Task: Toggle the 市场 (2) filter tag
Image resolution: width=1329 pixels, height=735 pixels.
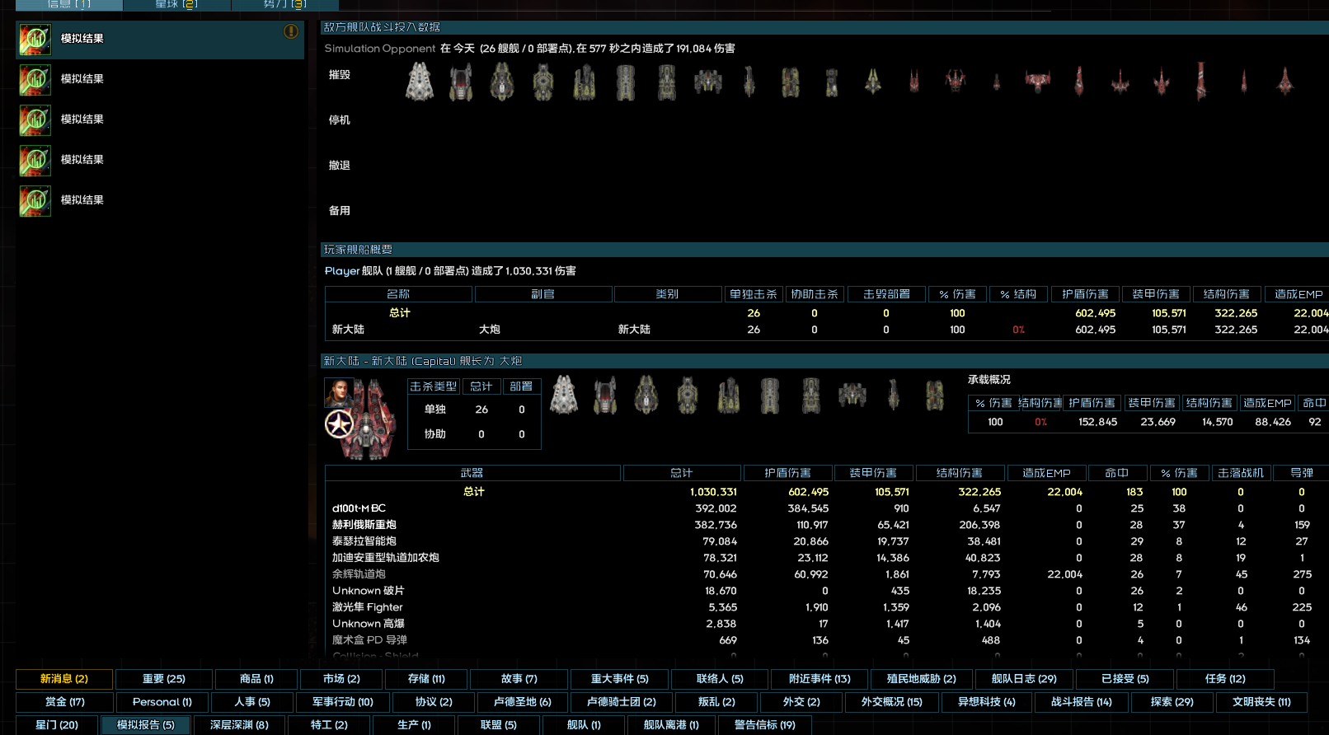Action: (x=341, y=679)
